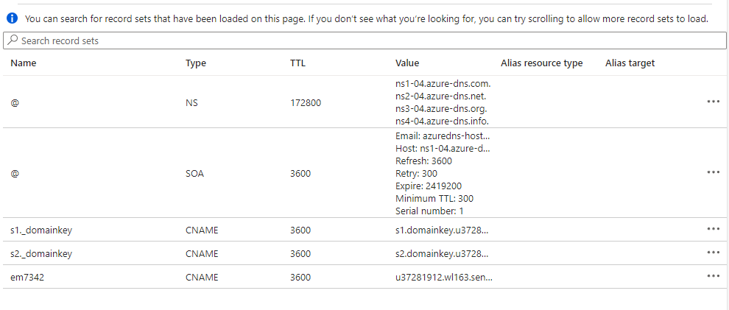Select the @ name of NS record
This screenshot has height=310, width=729.
[x=15, y=103]
